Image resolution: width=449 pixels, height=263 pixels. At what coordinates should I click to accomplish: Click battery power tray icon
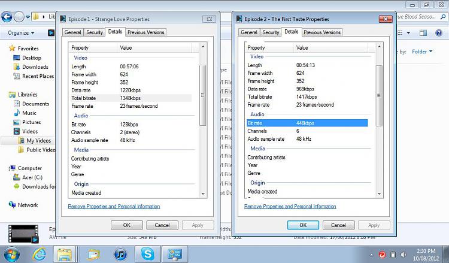coord(393,255)
